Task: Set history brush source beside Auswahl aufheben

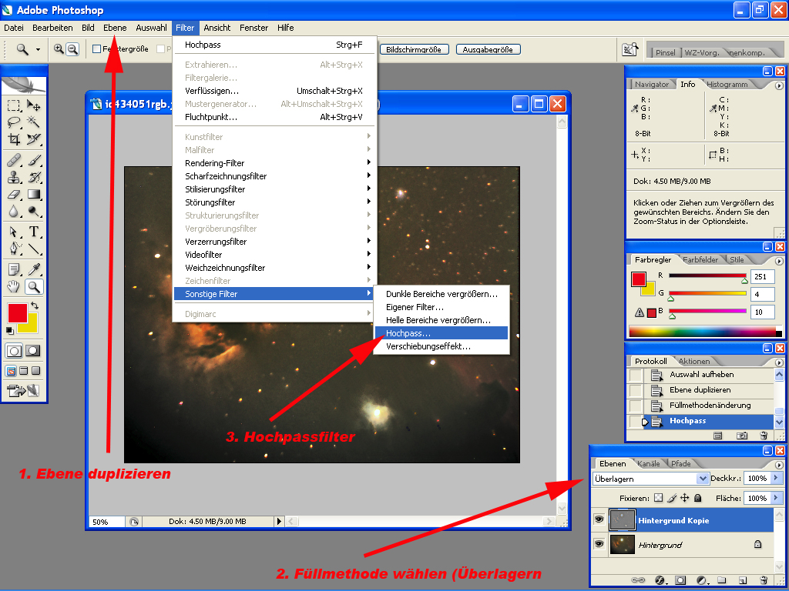Action: coord(636,375)
